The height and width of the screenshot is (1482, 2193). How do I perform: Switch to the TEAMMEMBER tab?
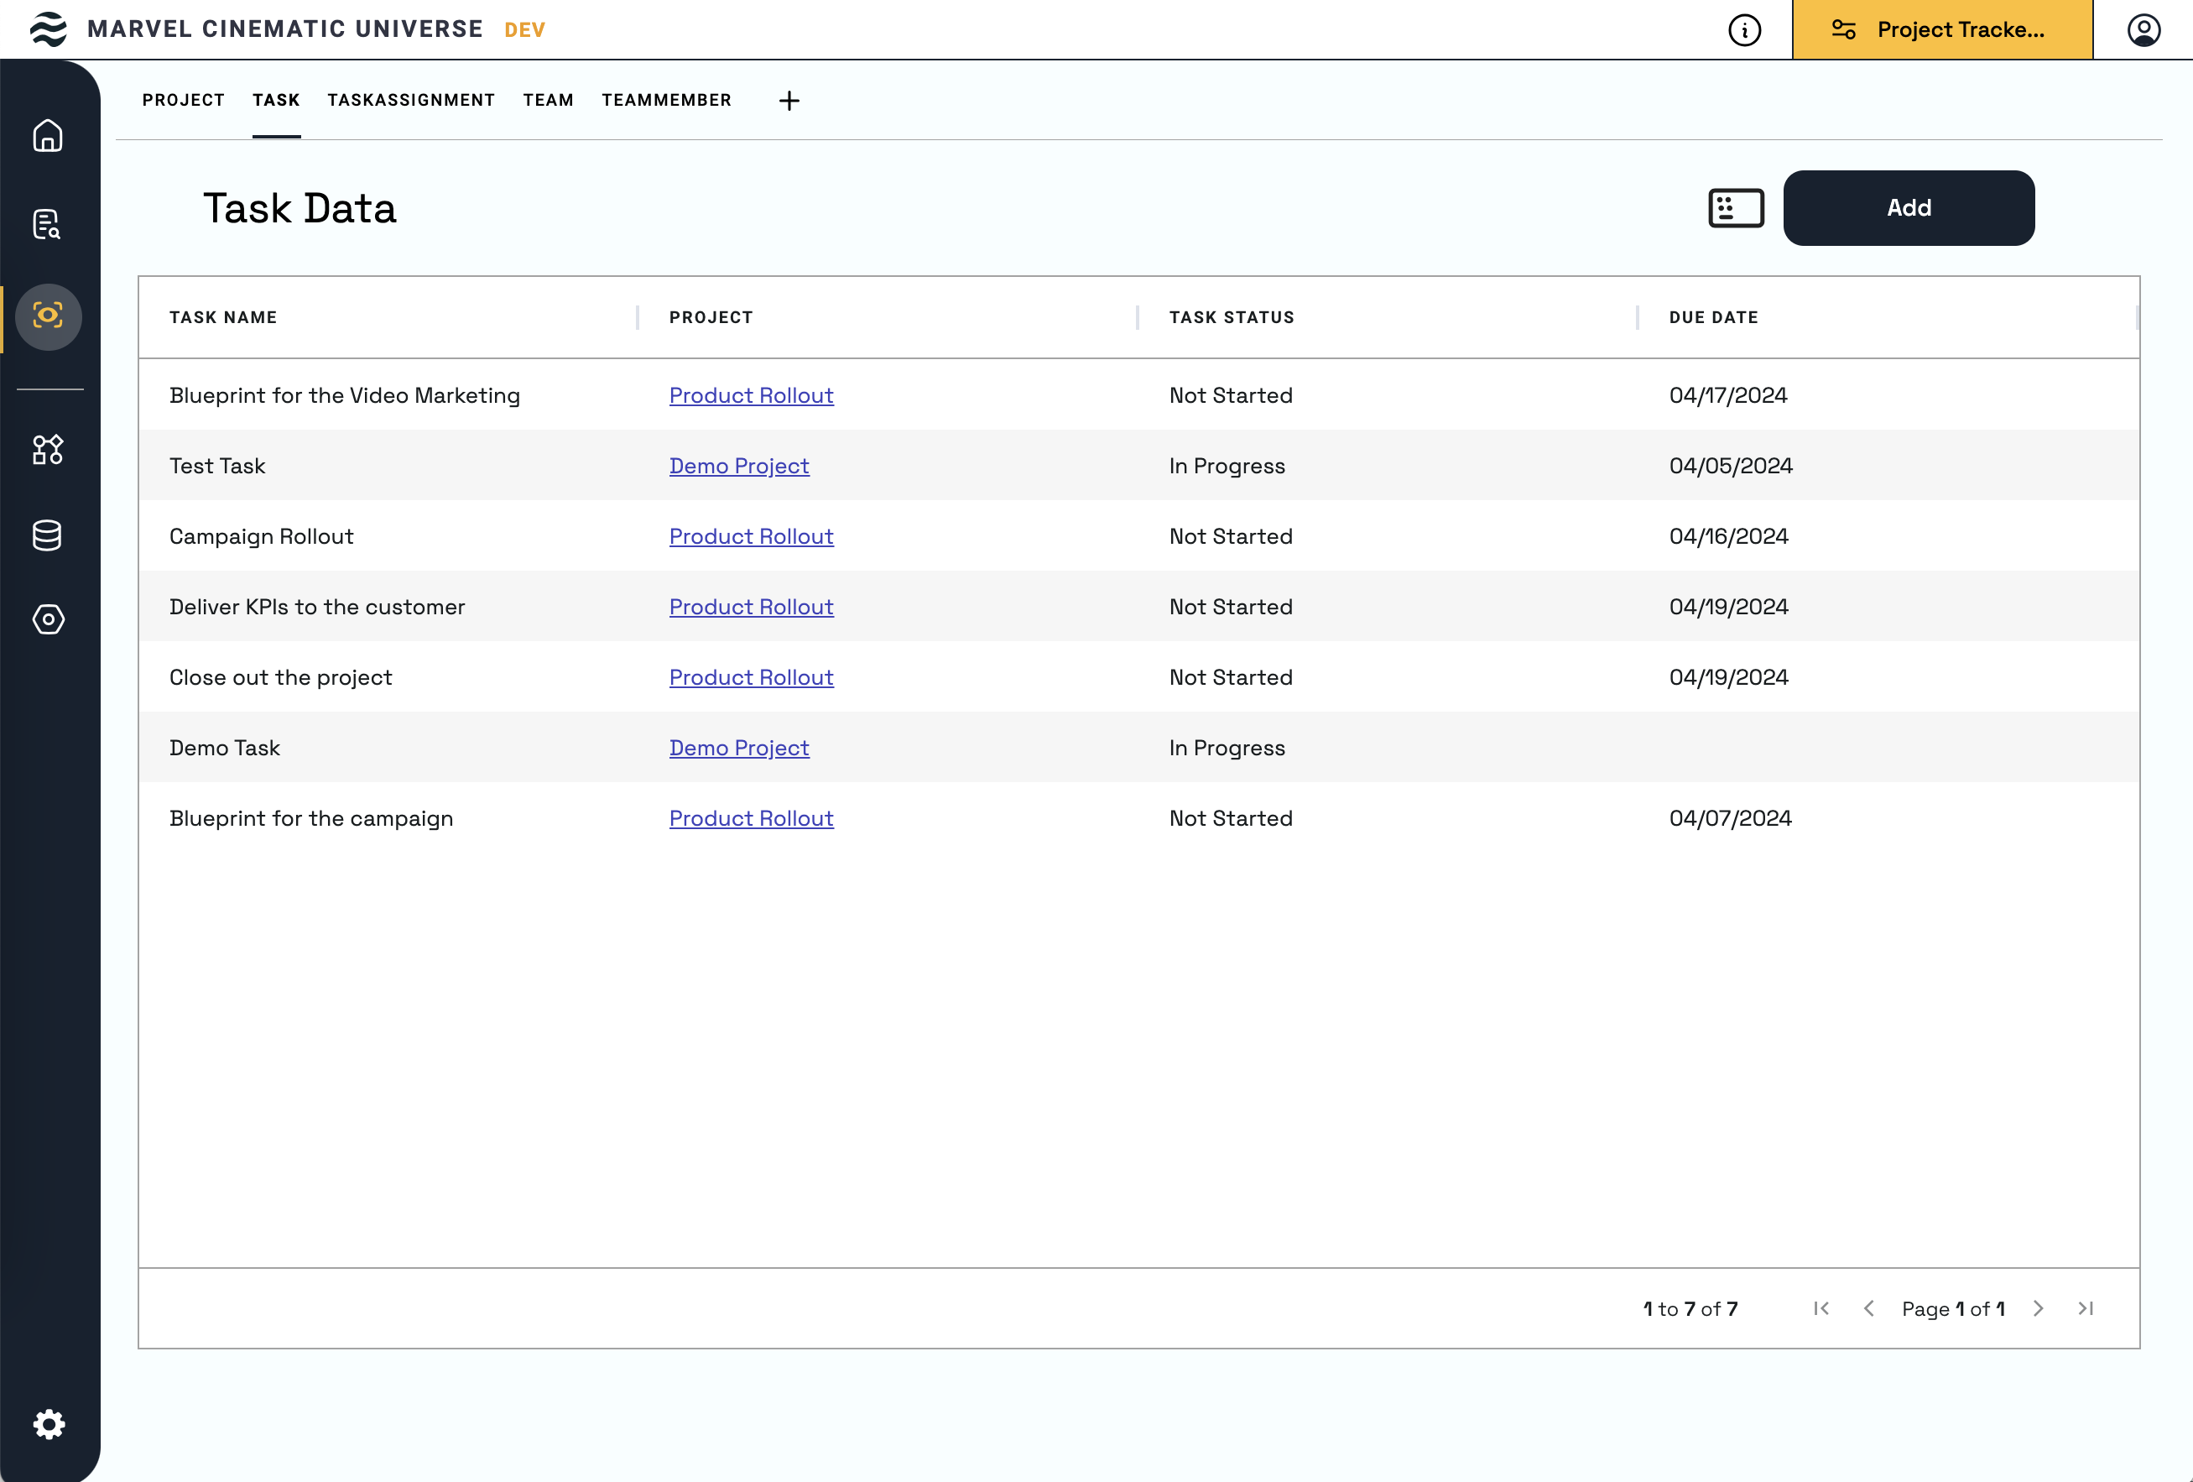tap(666, 100)
